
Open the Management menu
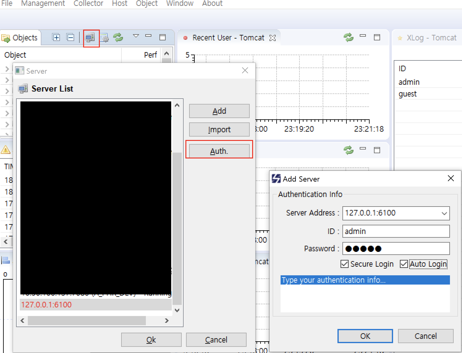pos(43,3)
